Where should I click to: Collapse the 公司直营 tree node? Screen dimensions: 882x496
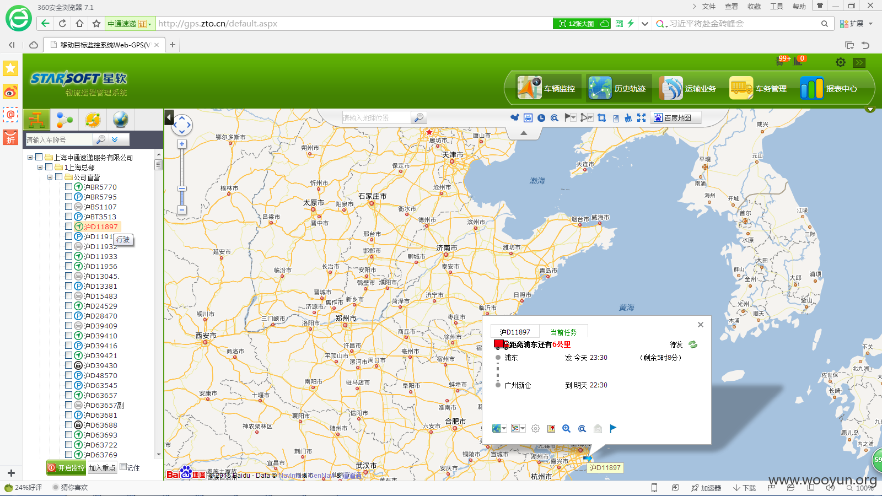coord(50,177)
